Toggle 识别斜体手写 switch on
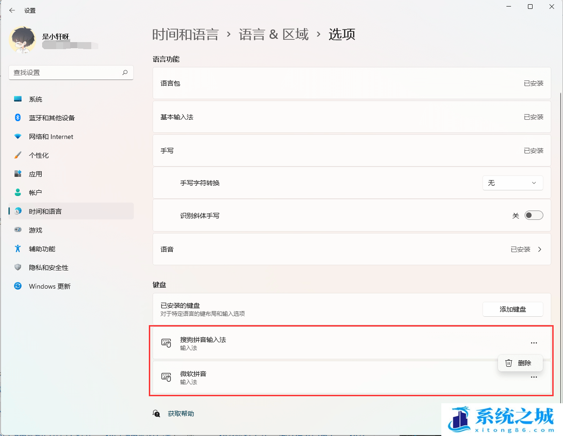 tap(533, 215)
